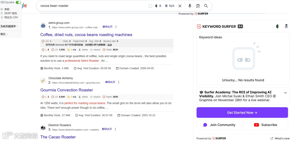Expand the sort this page section
Image resolution: width=290 pixels, height=141 pixels.
[9, 26]
